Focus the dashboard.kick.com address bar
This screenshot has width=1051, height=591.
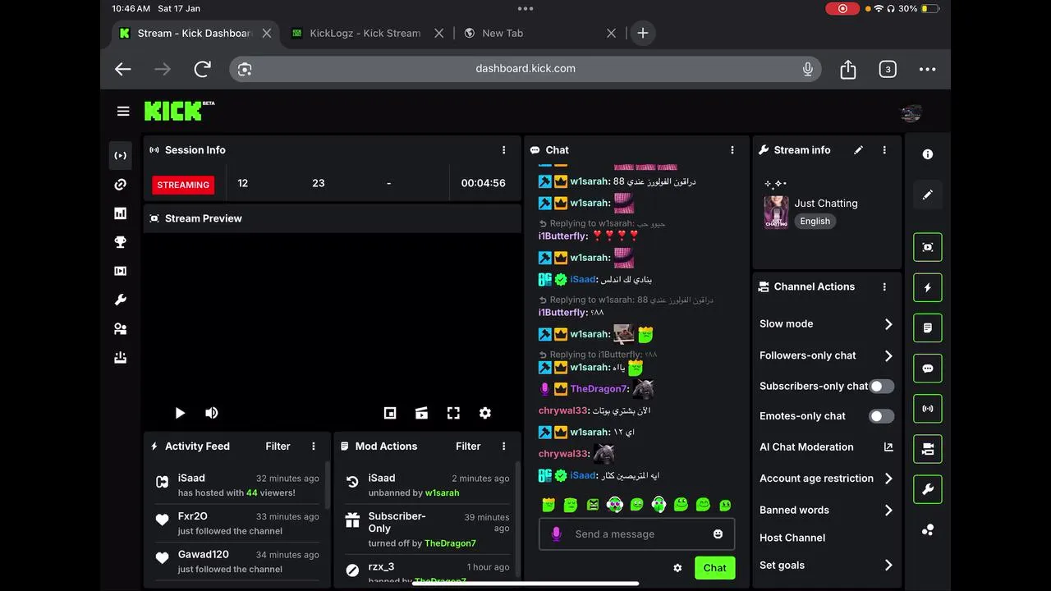[525, 69]
